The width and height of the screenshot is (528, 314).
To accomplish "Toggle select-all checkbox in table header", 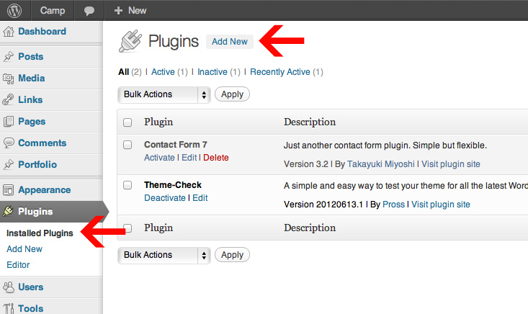I will [x=127, y=122].
